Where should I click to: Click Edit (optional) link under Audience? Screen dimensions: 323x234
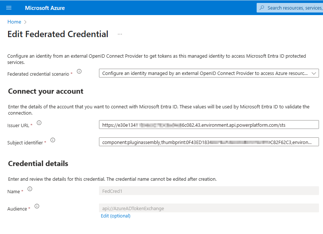pos(115,216)
